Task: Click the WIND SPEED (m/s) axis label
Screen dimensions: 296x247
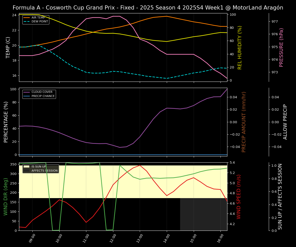Action: 239,197
